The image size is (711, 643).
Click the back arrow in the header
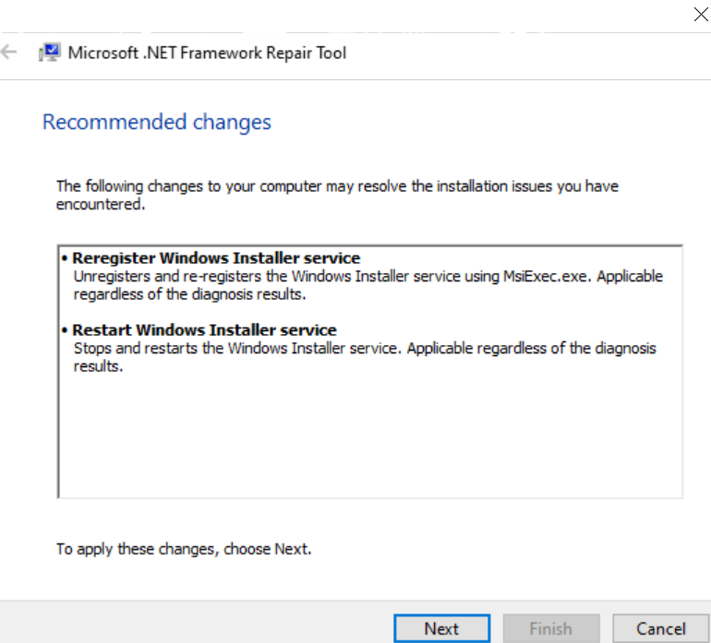tap(8, 52)
